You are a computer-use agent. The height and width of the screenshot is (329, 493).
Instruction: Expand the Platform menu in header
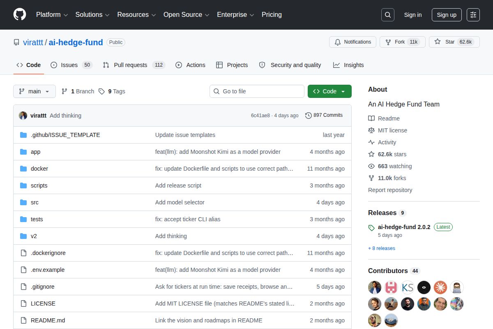52,15
